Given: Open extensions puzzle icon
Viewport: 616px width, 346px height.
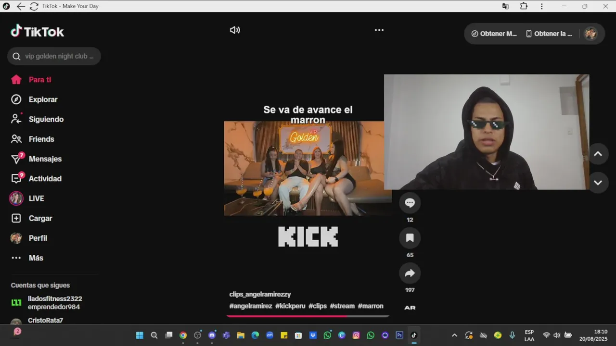Looking at the screenshot, I should (x=524, y=6).
